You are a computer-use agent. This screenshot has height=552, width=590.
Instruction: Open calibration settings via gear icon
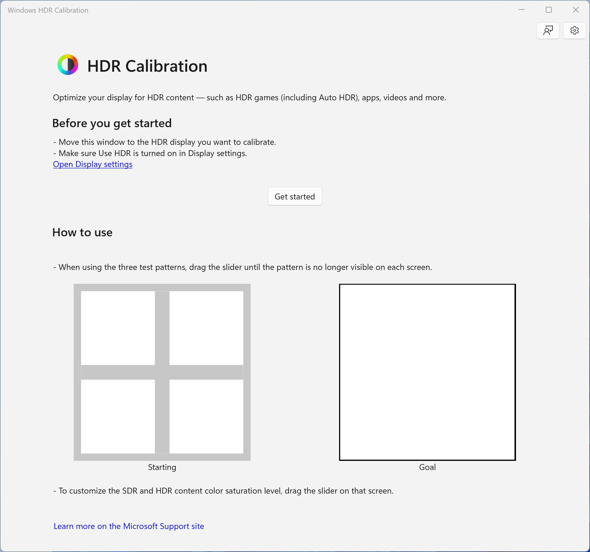[574, 30]
